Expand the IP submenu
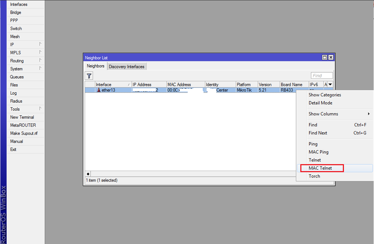 point(26,45)
